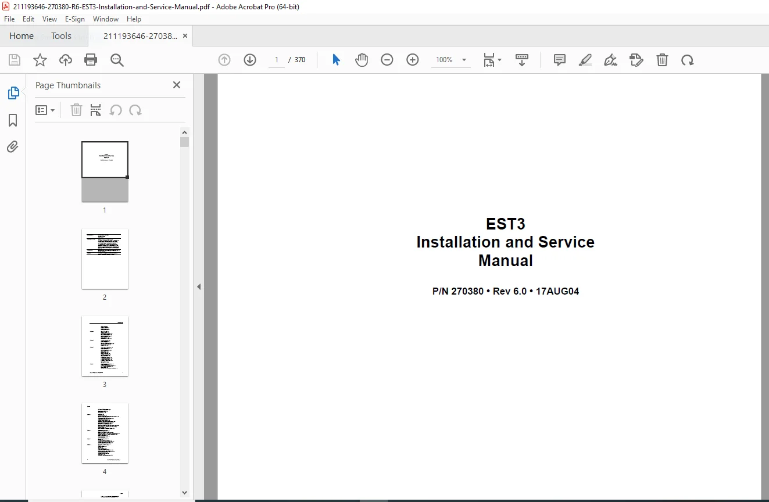Go to the next page arrow
The image size is (769, 502).
(x=250, y=60)
